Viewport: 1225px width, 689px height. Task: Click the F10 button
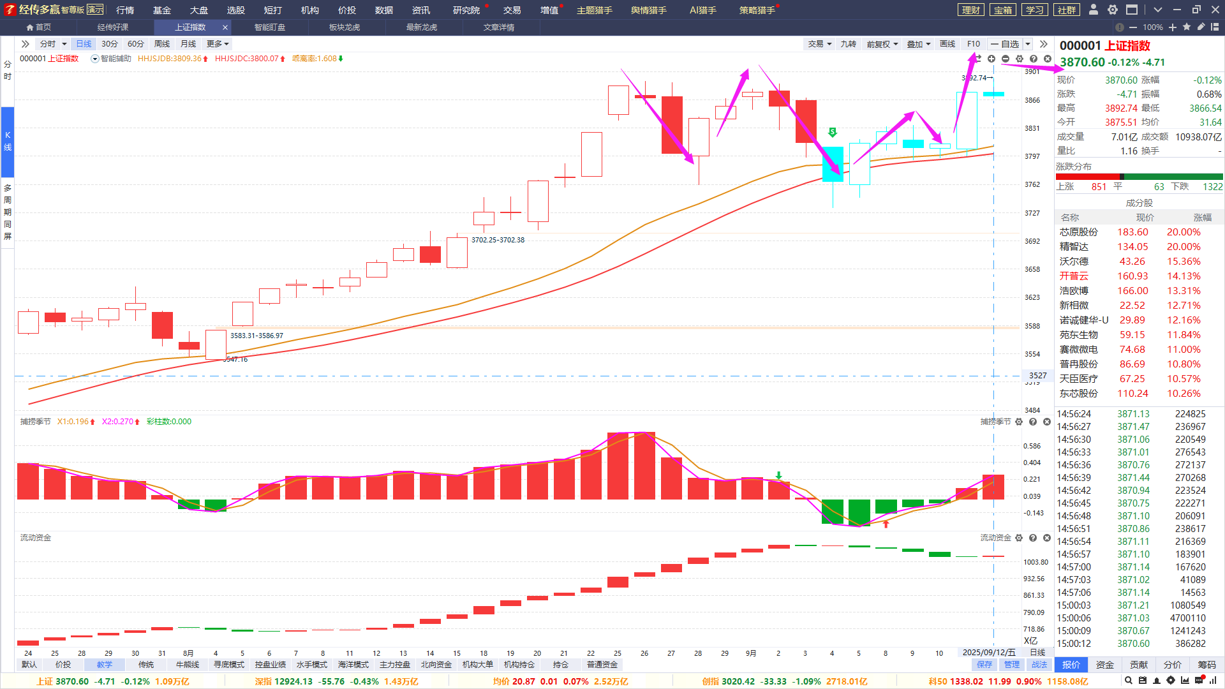[x=973, y=44]
